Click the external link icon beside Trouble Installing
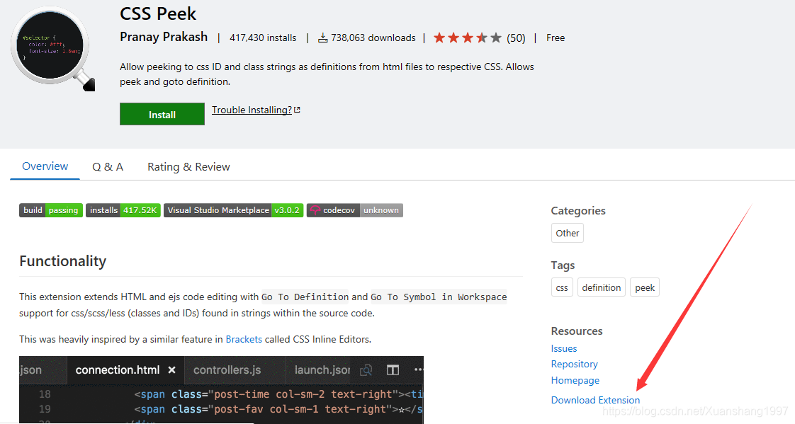 pos(297,110)
